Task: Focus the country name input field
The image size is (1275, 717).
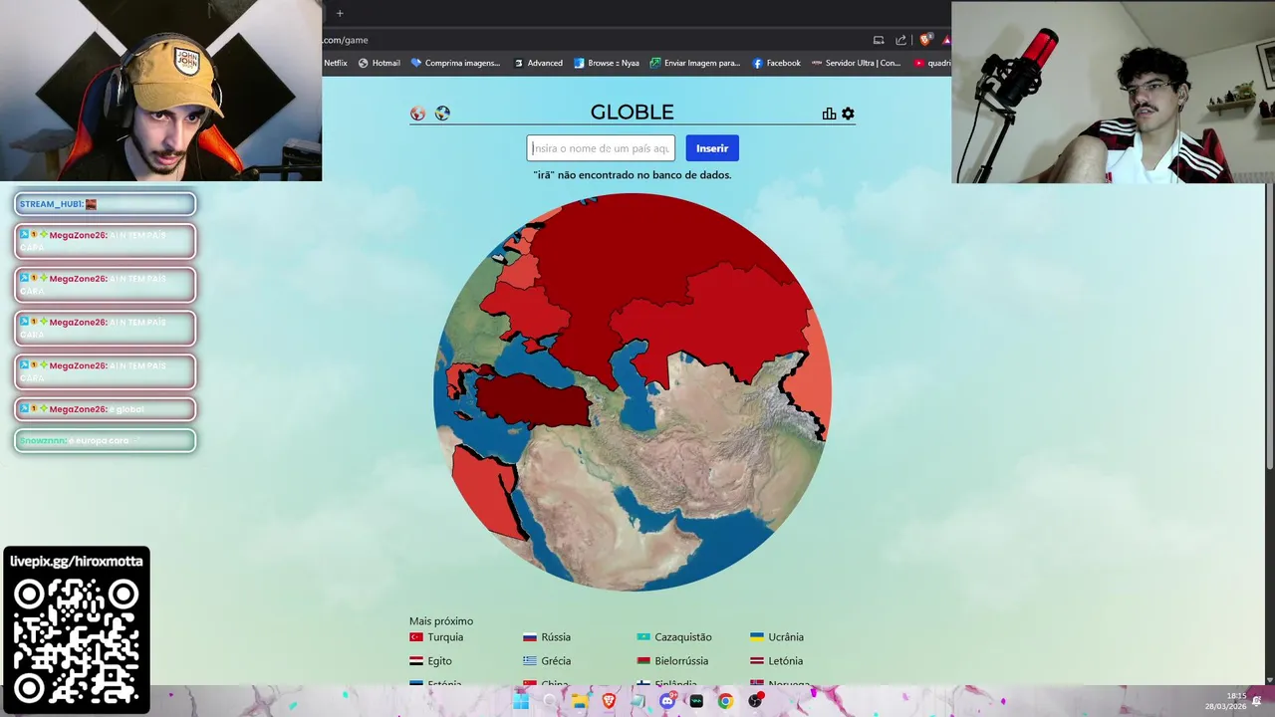Action: [601, 148]
